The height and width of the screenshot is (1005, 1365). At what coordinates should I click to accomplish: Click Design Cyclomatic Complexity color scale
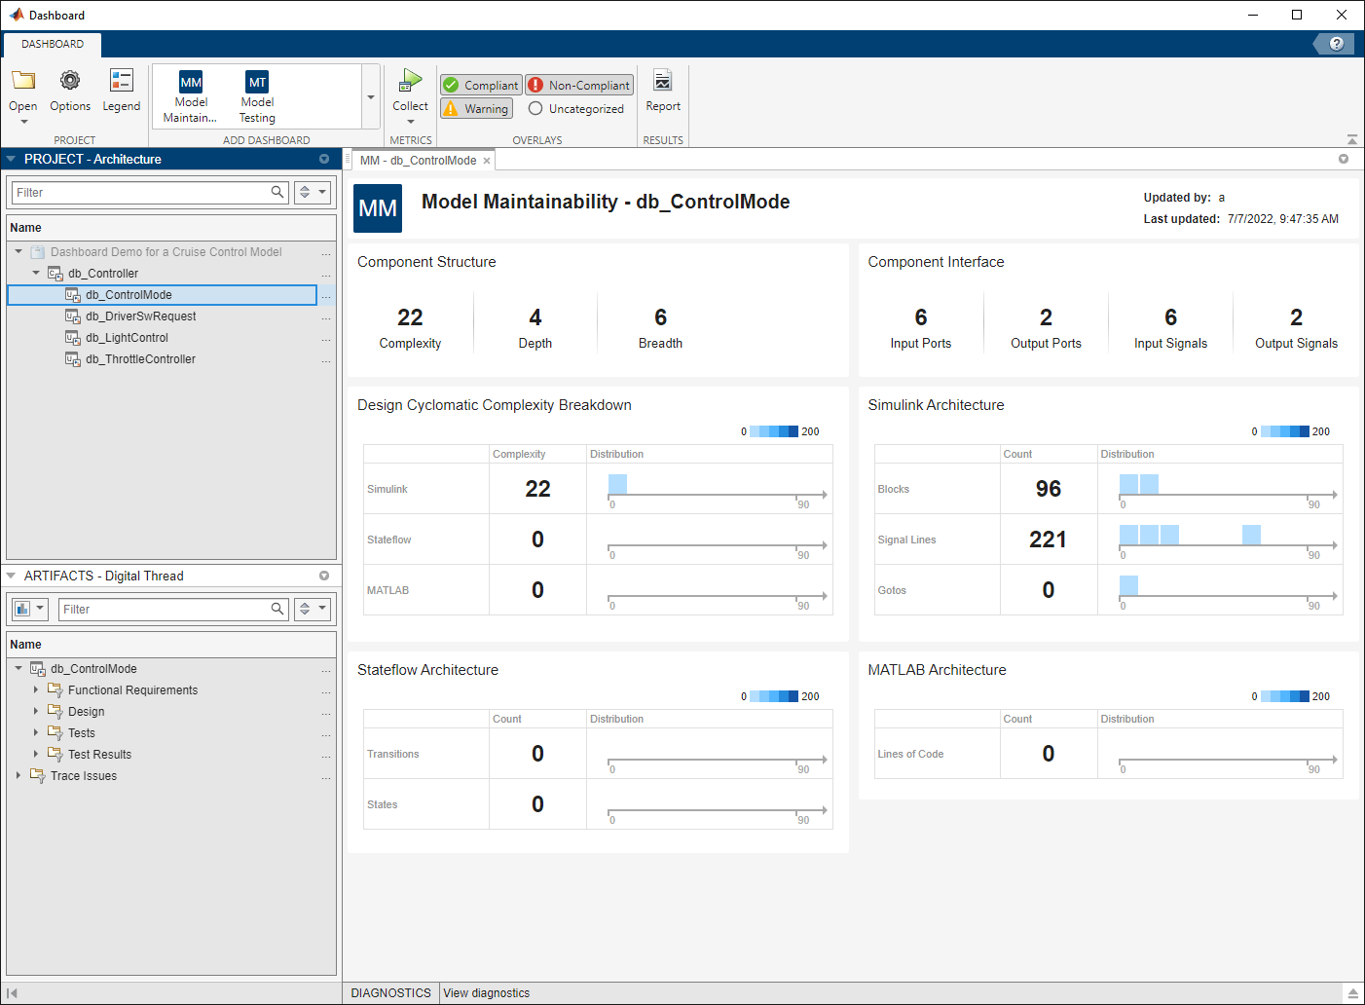[x=774, y=431]
